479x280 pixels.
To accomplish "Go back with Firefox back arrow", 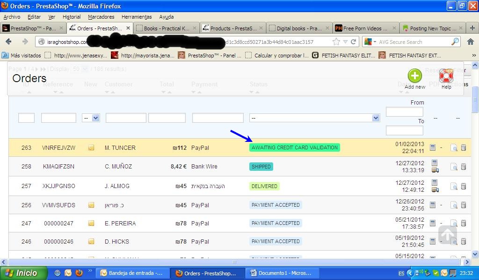I will click(8, 42).
